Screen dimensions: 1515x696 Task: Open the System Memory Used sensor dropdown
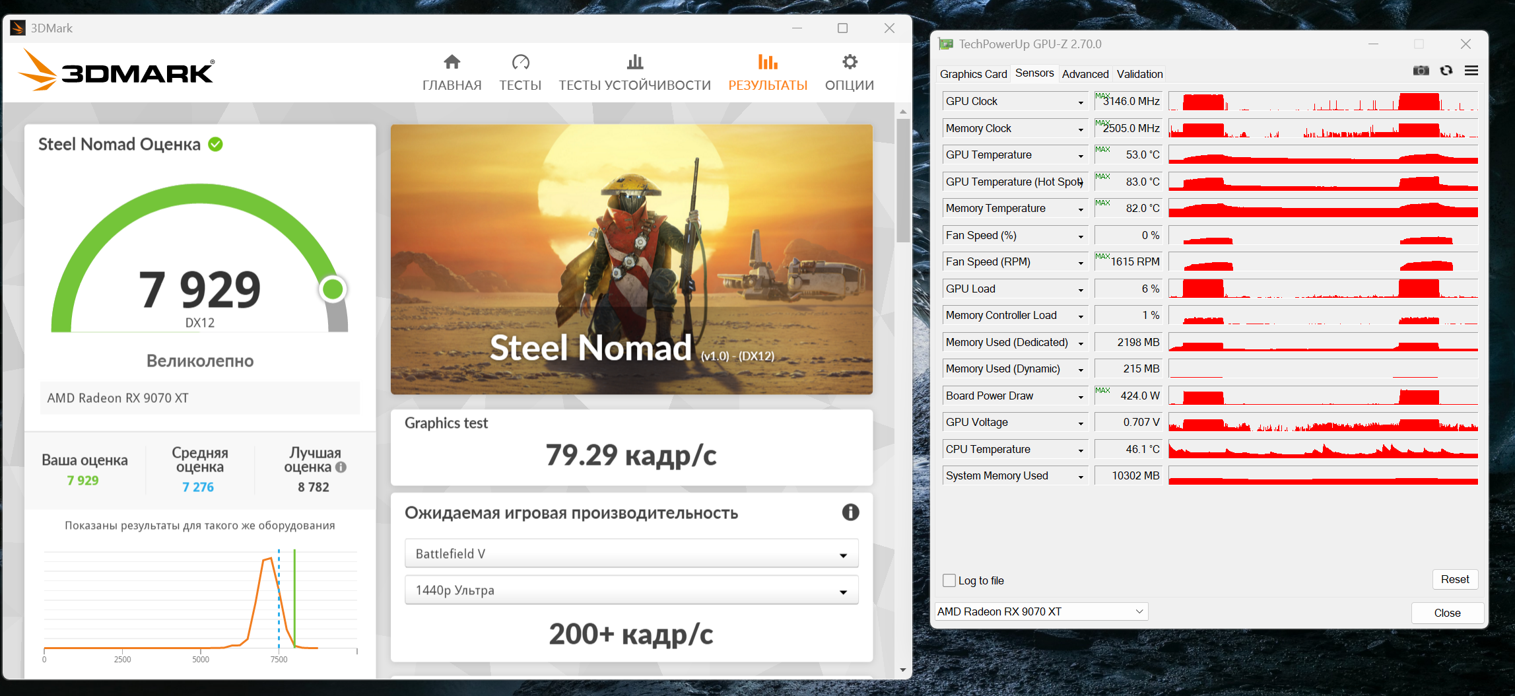(x=1081, y=477)
